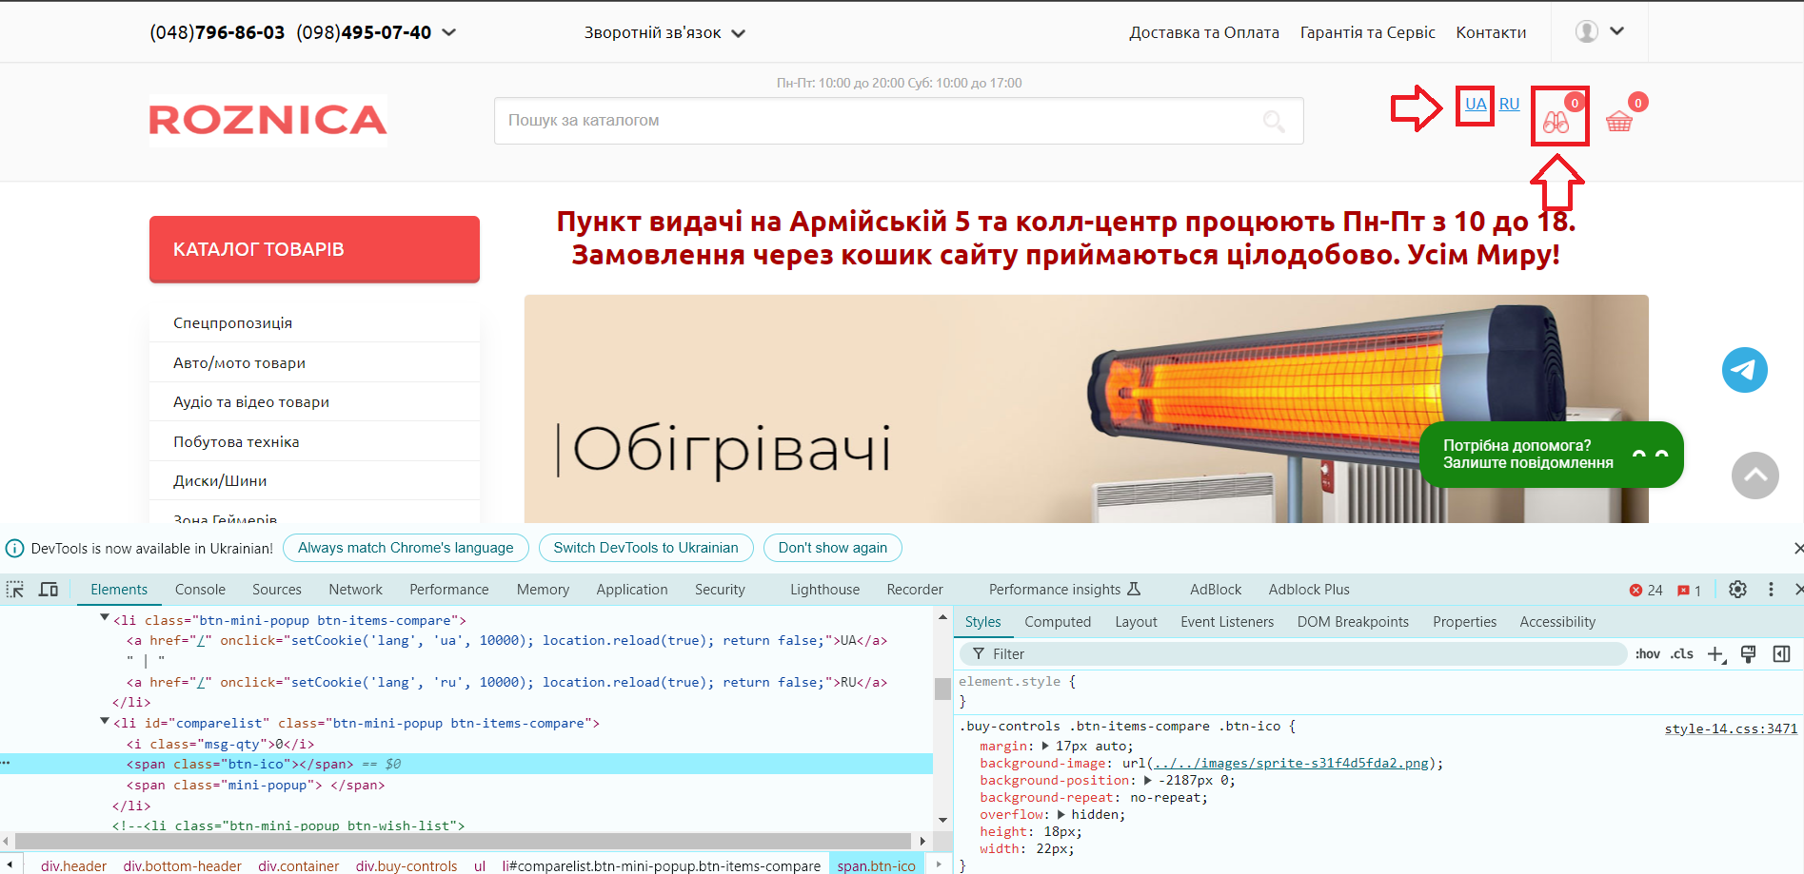Expand the phone numbers dropdown

click(x=449, y=32)
